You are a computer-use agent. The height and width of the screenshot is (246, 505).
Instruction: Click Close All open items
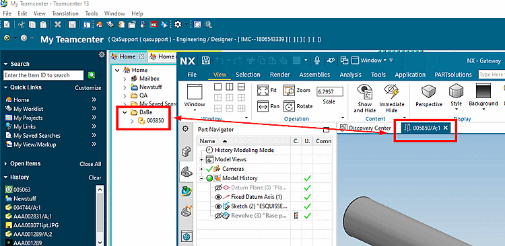click(90, 164)
